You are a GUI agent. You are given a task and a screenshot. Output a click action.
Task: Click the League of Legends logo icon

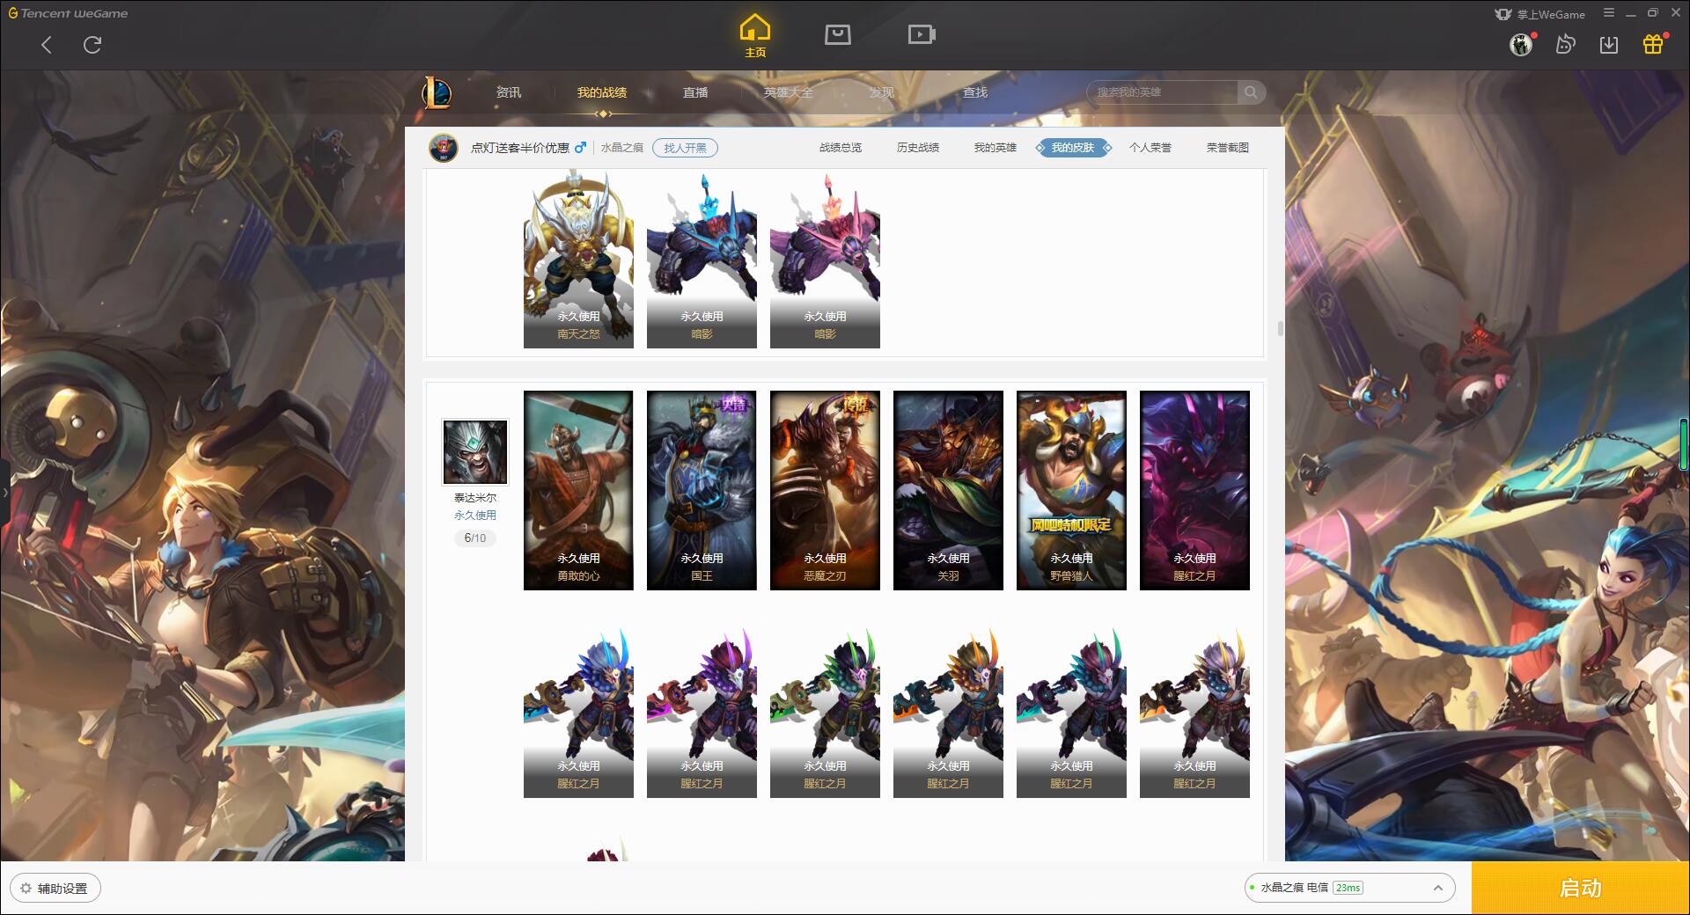pos(437,92)
